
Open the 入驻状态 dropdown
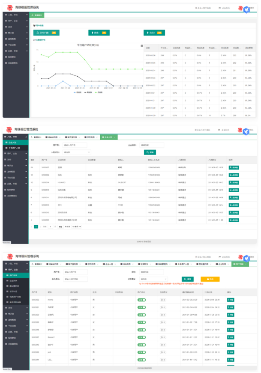(77, 152)
